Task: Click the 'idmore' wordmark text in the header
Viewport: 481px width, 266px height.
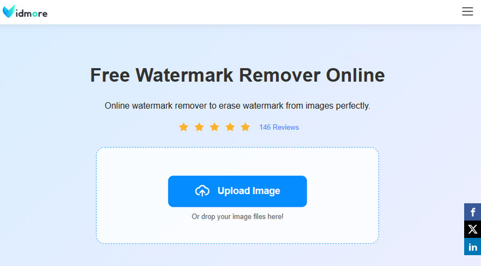Action: pos(32,13)
